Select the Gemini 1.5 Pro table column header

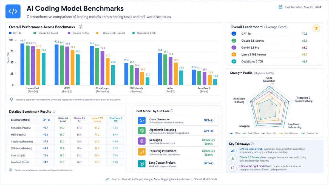80,120
